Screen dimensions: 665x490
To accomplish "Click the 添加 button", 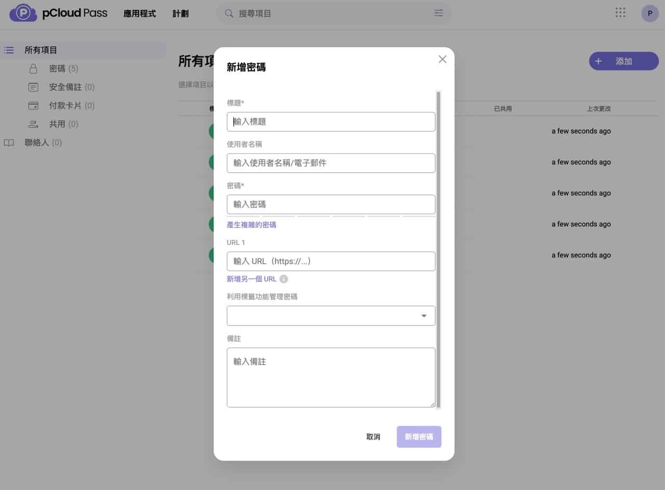I will click(623, 61).
